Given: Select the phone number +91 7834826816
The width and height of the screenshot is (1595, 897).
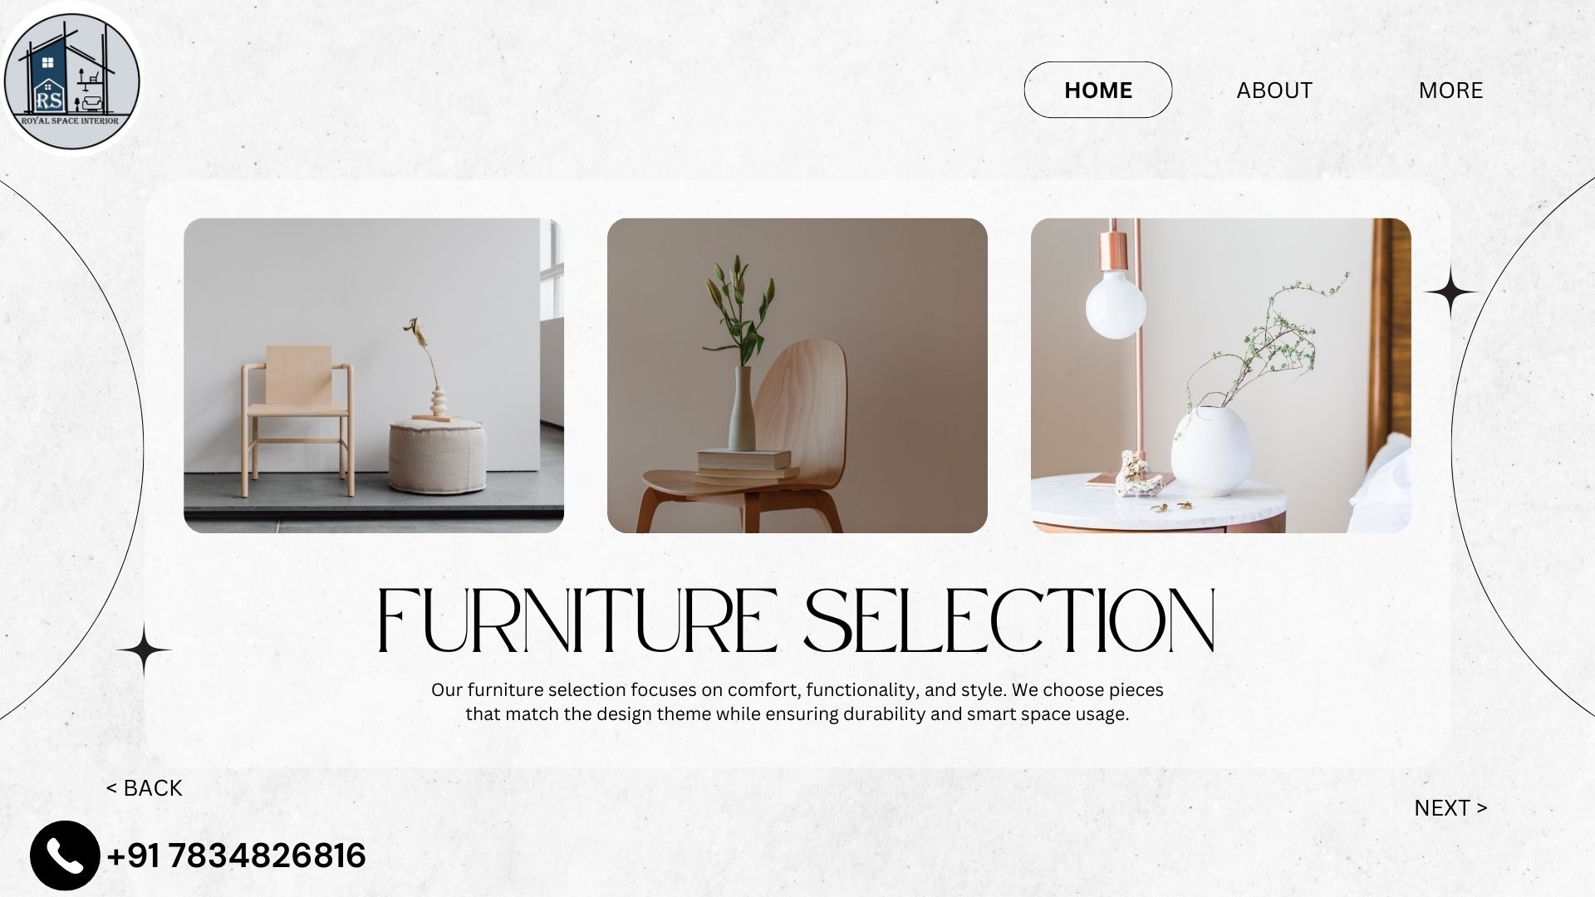Looking at the screenshot, I should pos(237,855).
